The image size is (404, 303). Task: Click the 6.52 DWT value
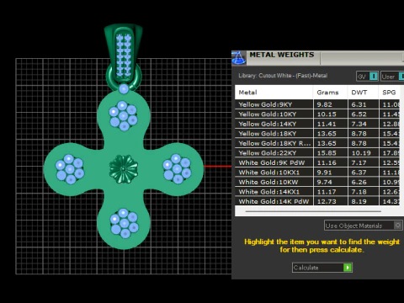(359, 114)
